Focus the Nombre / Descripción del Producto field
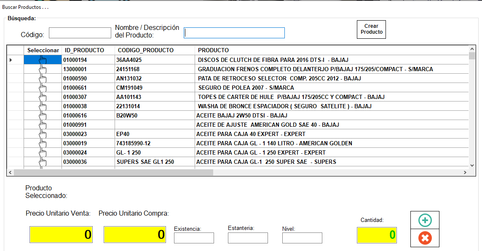Viewport: 482px width, 251px height. pyautogui.click(x=234, y=33)
